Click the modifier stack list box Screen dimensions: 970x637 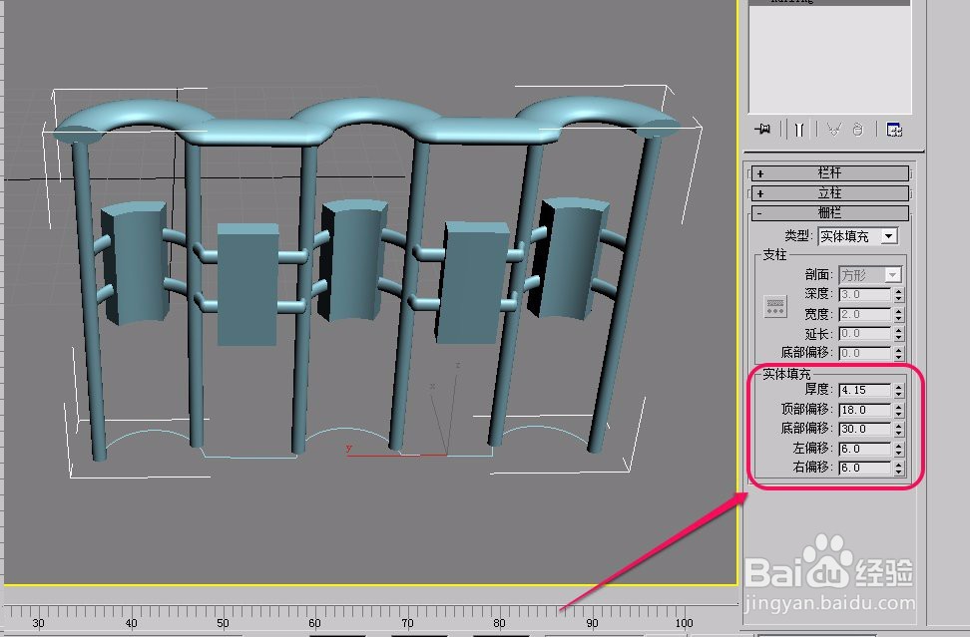pyautogui.click(x=829, y=59)
